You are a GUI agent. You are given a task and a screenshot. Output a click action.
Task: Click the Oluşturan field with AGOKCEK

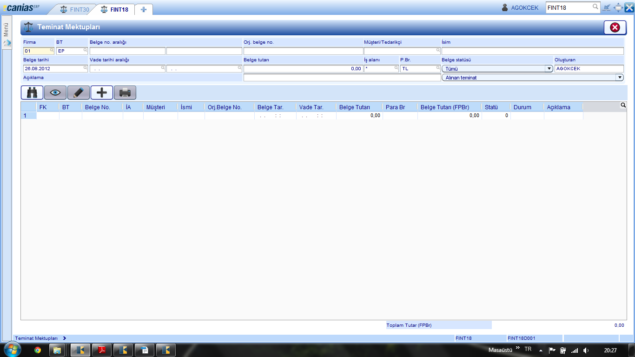tap(589, 68)
